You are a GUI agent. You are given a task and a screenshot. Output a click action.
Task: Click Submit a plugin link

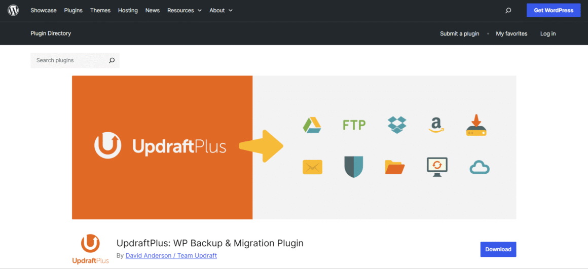tap(460, 34)
